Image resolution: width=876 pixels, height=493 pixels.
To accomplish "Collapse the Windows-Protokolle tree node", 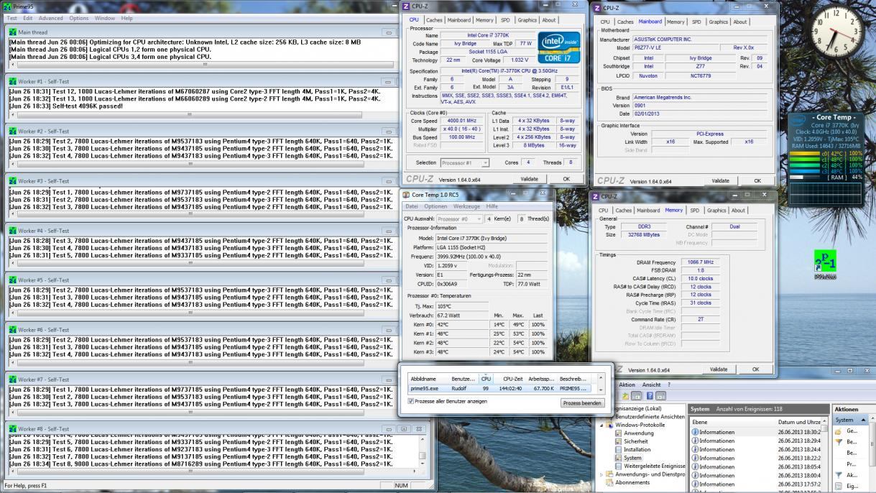I will pyautogui.click(x=601, y=425).
